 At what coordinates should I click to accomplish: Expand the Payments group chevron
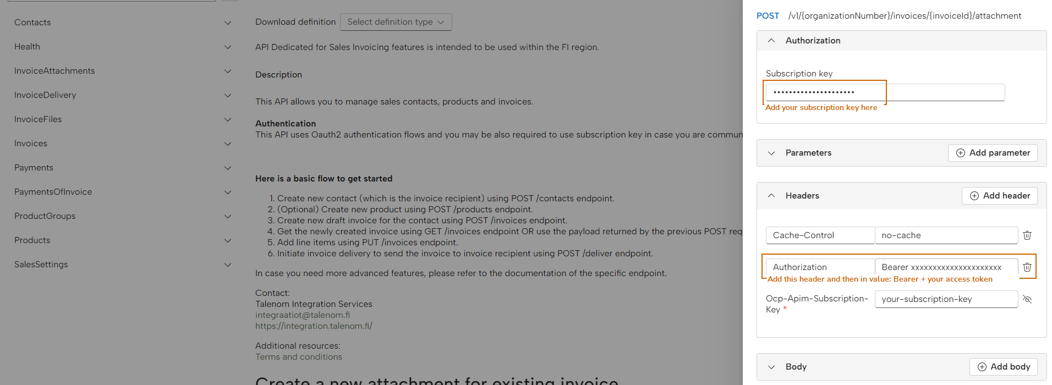(x=228, y=168)
